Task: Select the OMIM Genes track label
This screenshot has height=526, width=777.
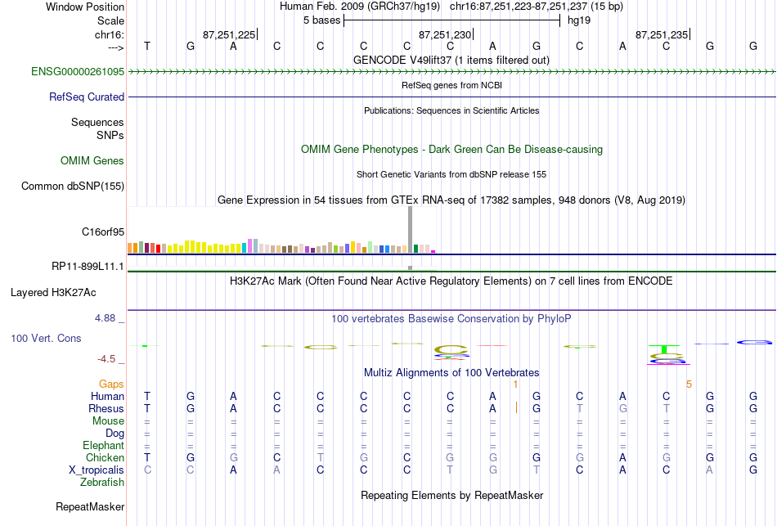Action: point(92,160)
